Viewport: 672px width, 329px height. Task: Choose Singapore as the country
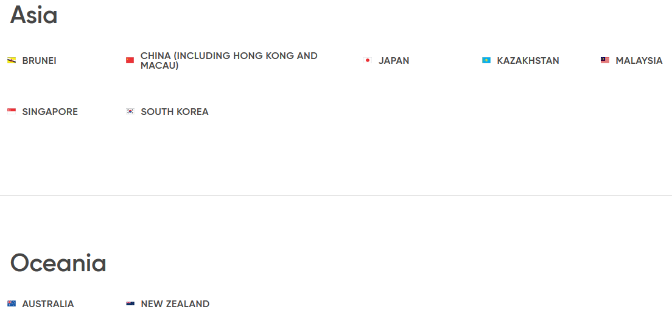pyautogui.click(x=50, y=112)
